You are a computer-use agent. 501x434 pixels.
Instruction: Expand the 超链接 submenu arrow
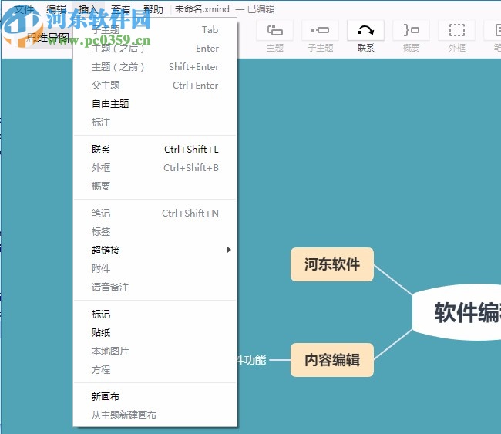(x=229, y=250)
